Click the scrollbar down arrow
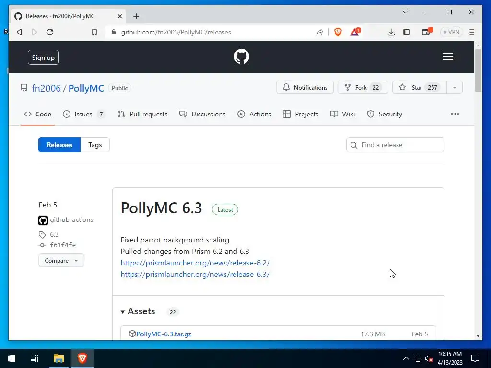This screenshot has width=491, height=368. (x=478, y=336)
